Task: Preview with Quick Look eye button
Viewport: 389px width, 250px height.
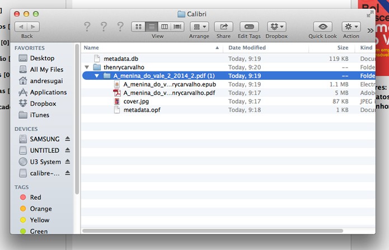Action: click(323, 27)
